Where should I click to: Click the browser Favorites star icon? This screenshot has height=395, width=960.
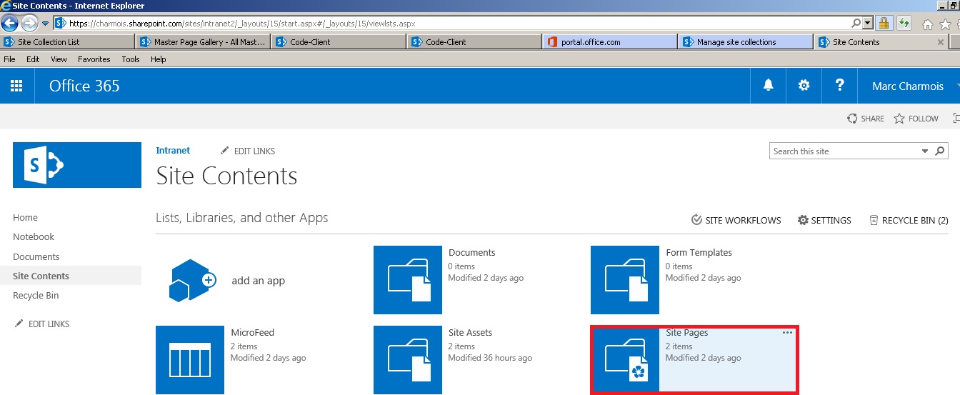tap(945, 24)
